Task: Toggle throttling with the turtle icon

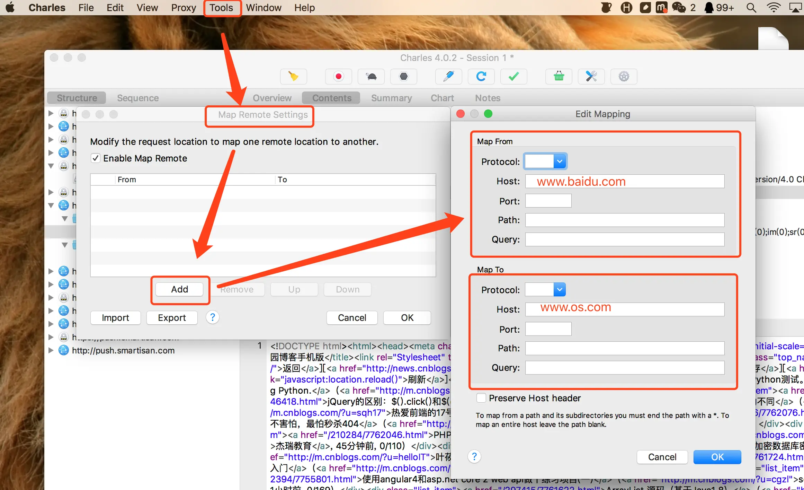Action: click(371, 77)
